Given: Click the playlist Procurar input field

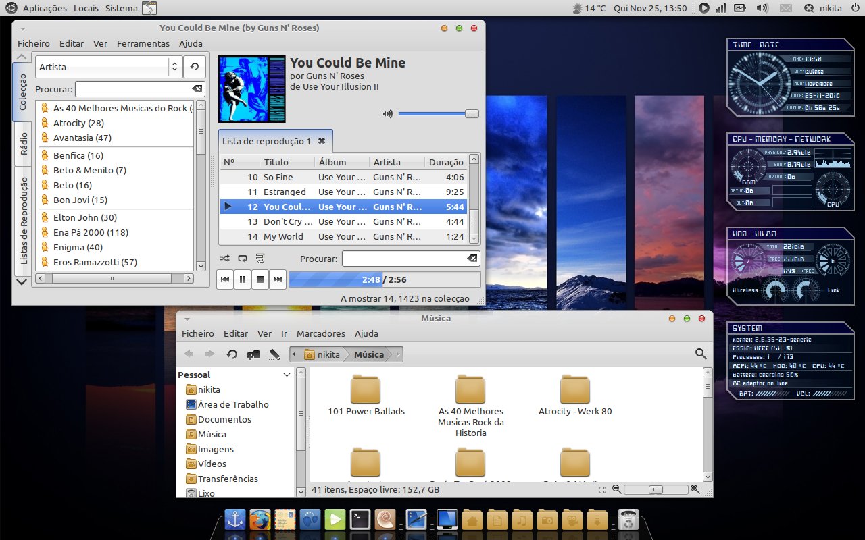Looking at the screenshot, I should tap(412, 259).
